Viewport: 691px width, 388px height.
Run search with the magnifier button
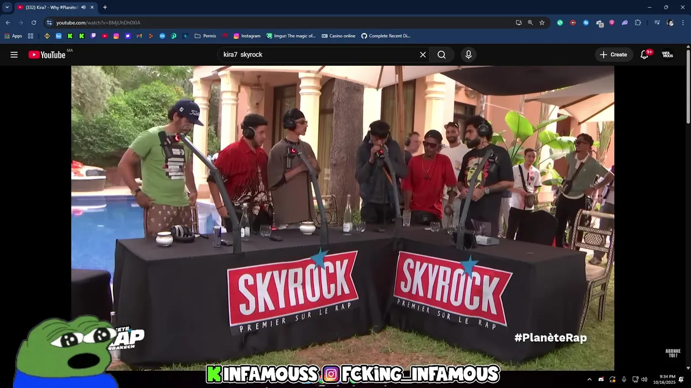(x=442, y=54)
